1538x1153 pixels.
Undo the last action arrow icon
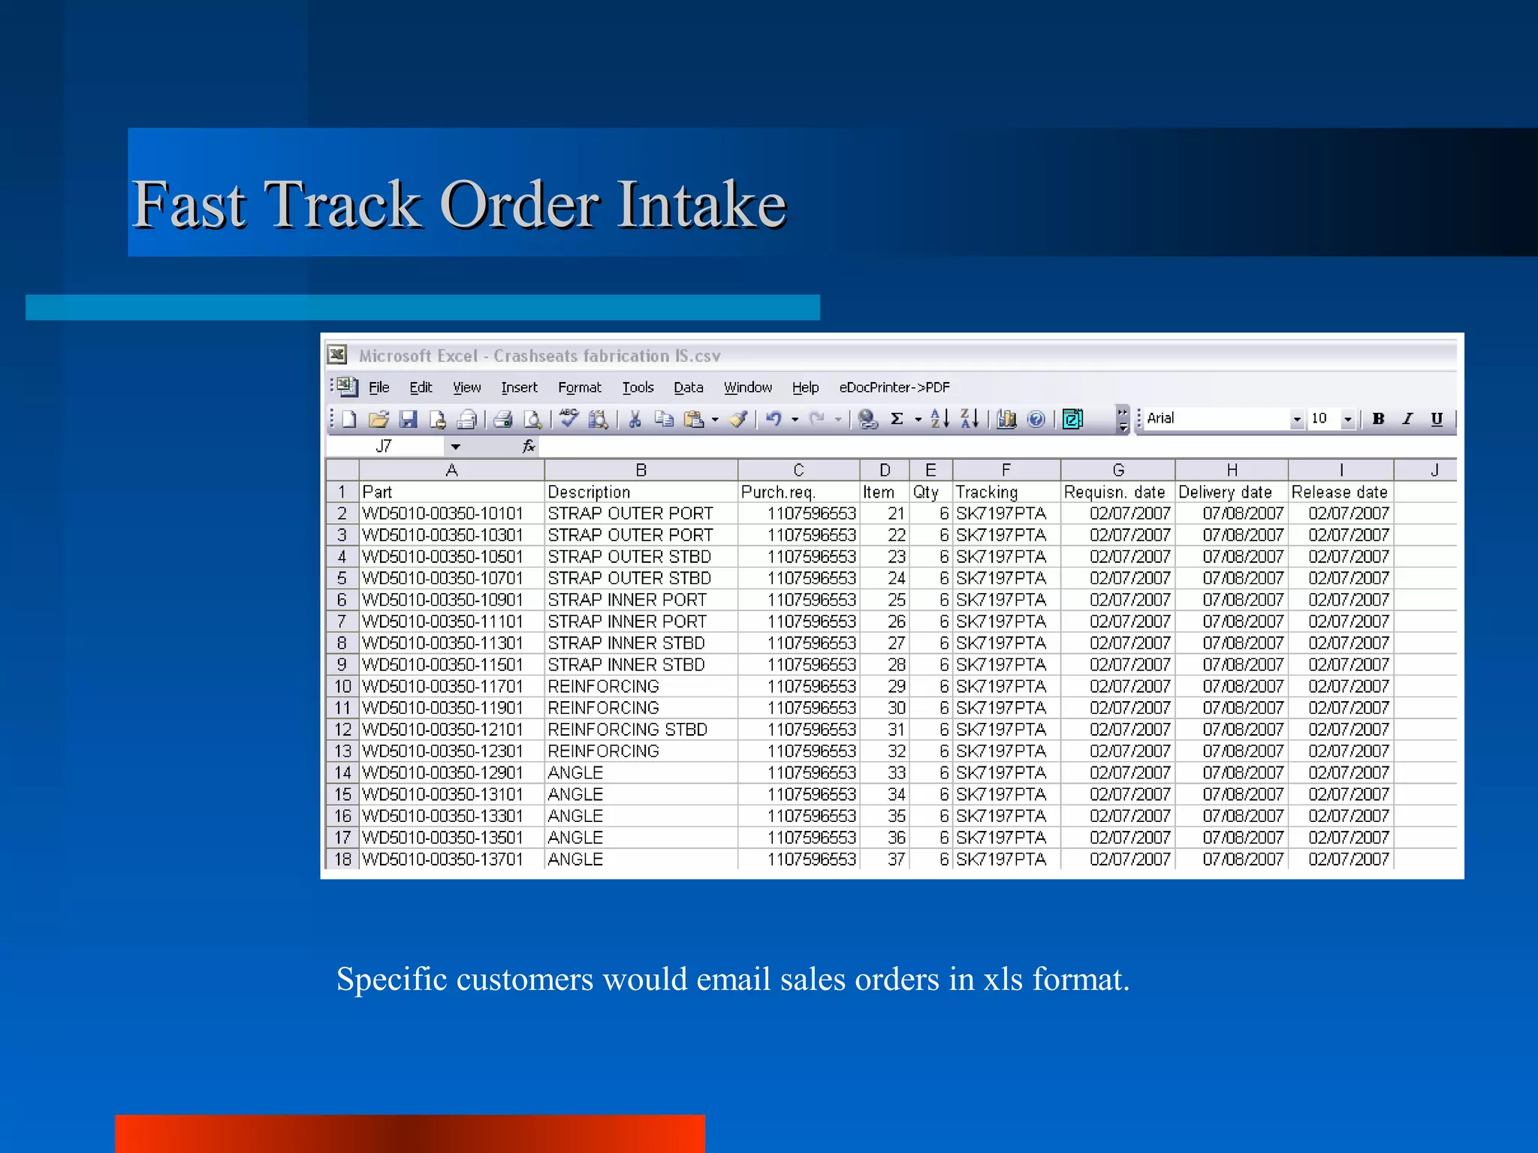(x=774, y=419)
